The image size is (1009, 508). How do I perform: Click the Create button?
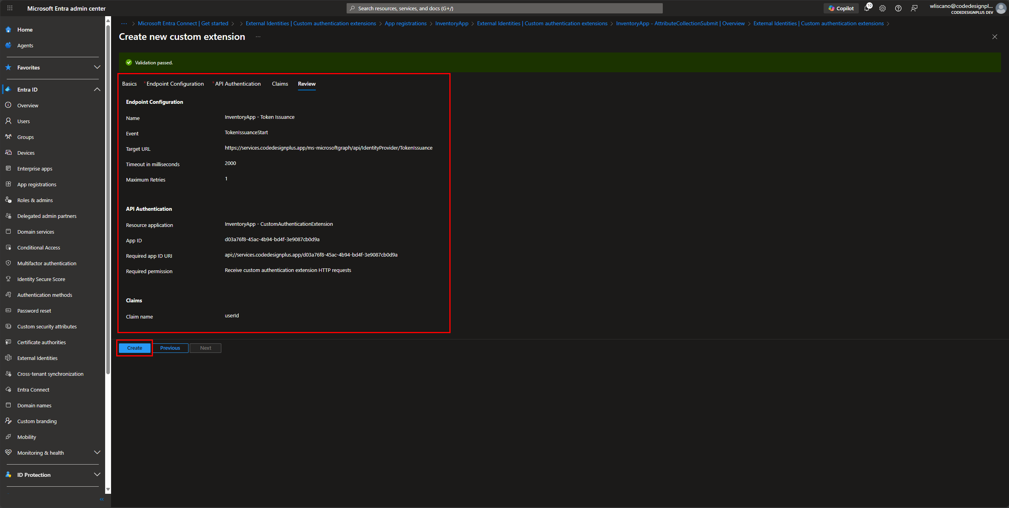135,348
